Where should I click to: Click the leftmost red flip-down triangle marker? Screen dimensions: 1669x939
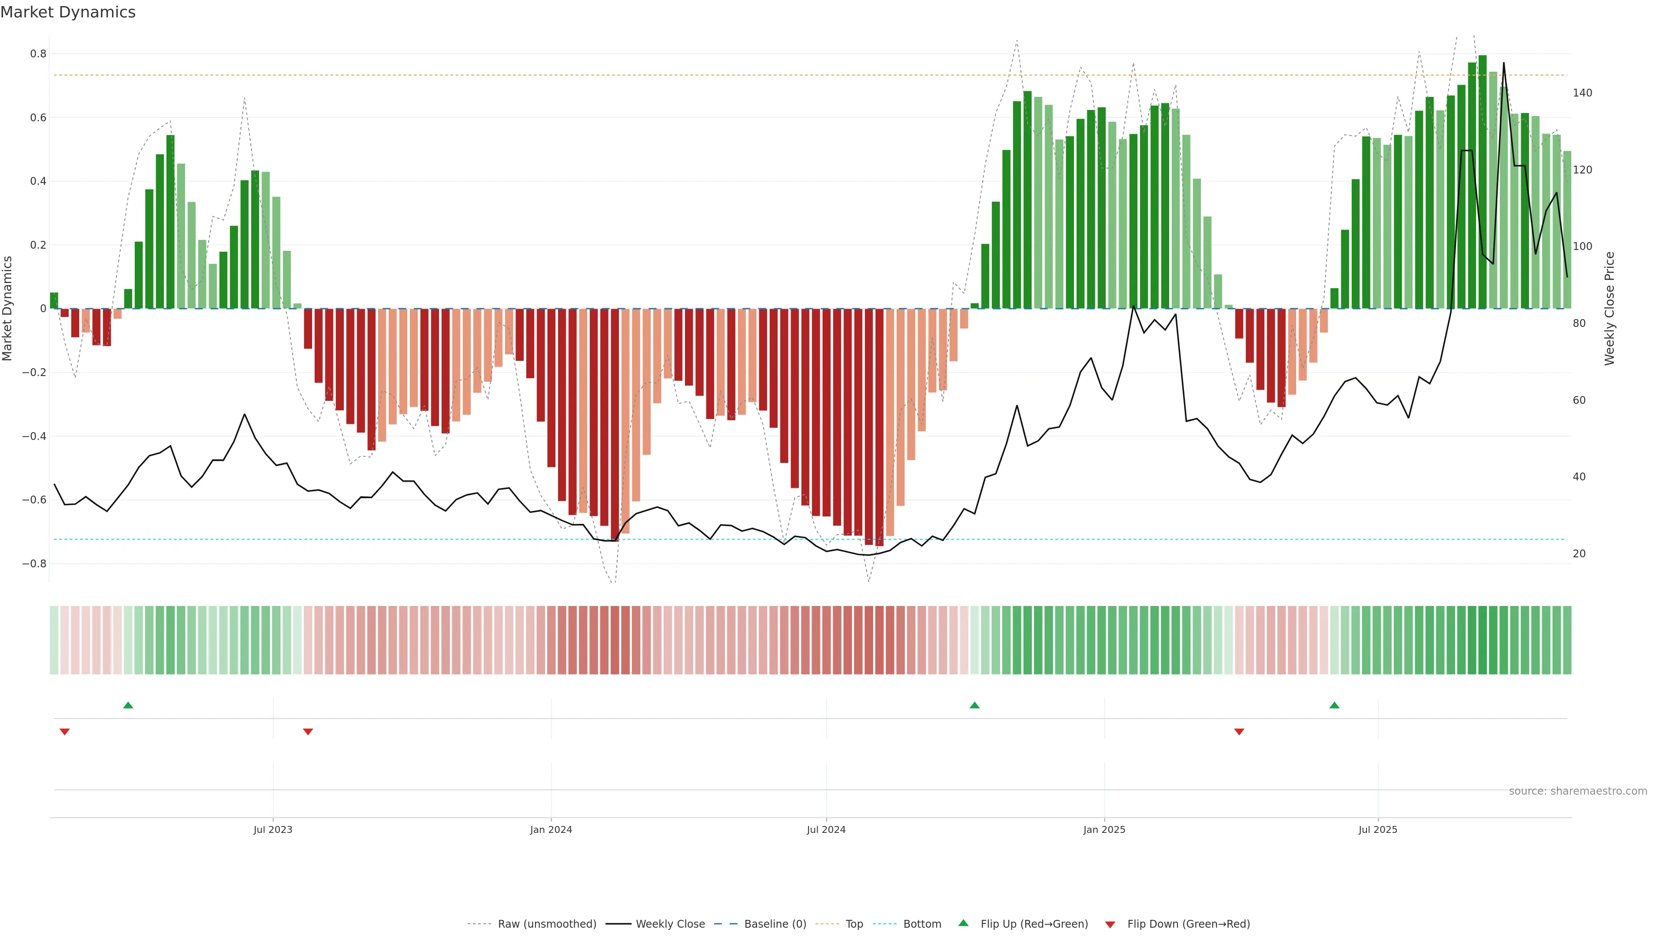click(65, 732)
